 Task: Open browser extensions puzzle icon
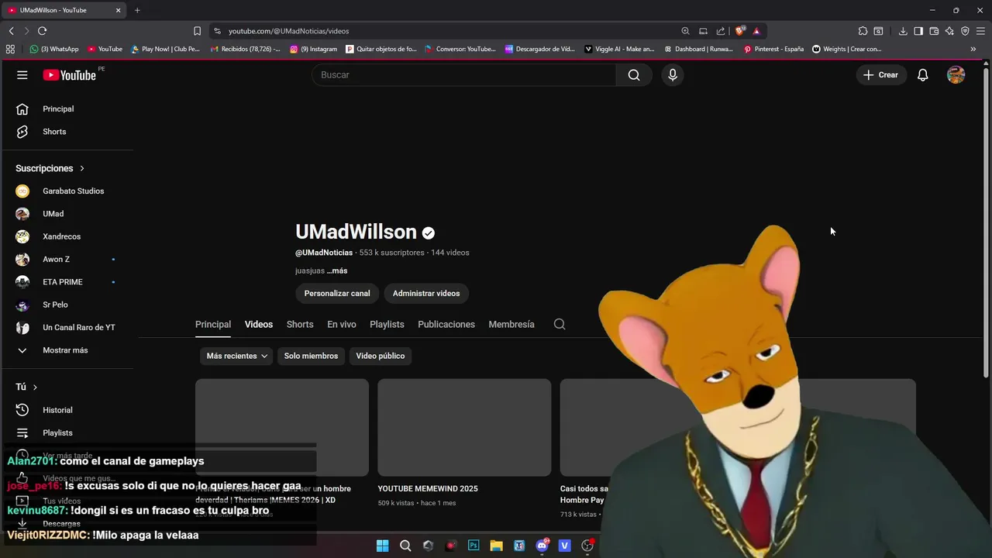[x=863, y=31]
